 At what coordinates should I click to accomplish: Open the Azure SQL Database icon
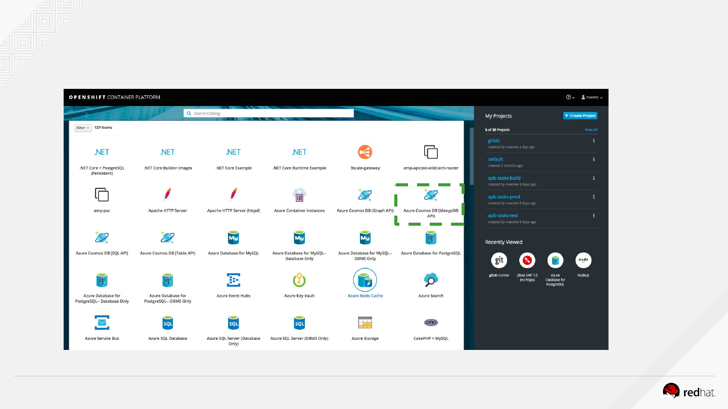(x=167, y=323)
